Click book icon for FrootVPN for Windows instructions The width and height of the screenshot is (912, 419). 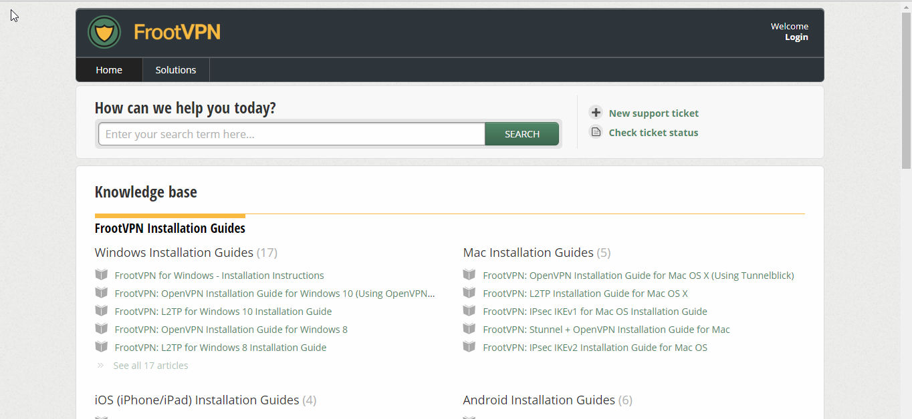coord(101,275)
